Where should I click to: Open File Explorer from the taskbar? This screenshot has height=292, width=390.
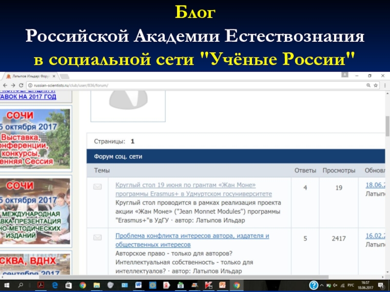(97, 285)
